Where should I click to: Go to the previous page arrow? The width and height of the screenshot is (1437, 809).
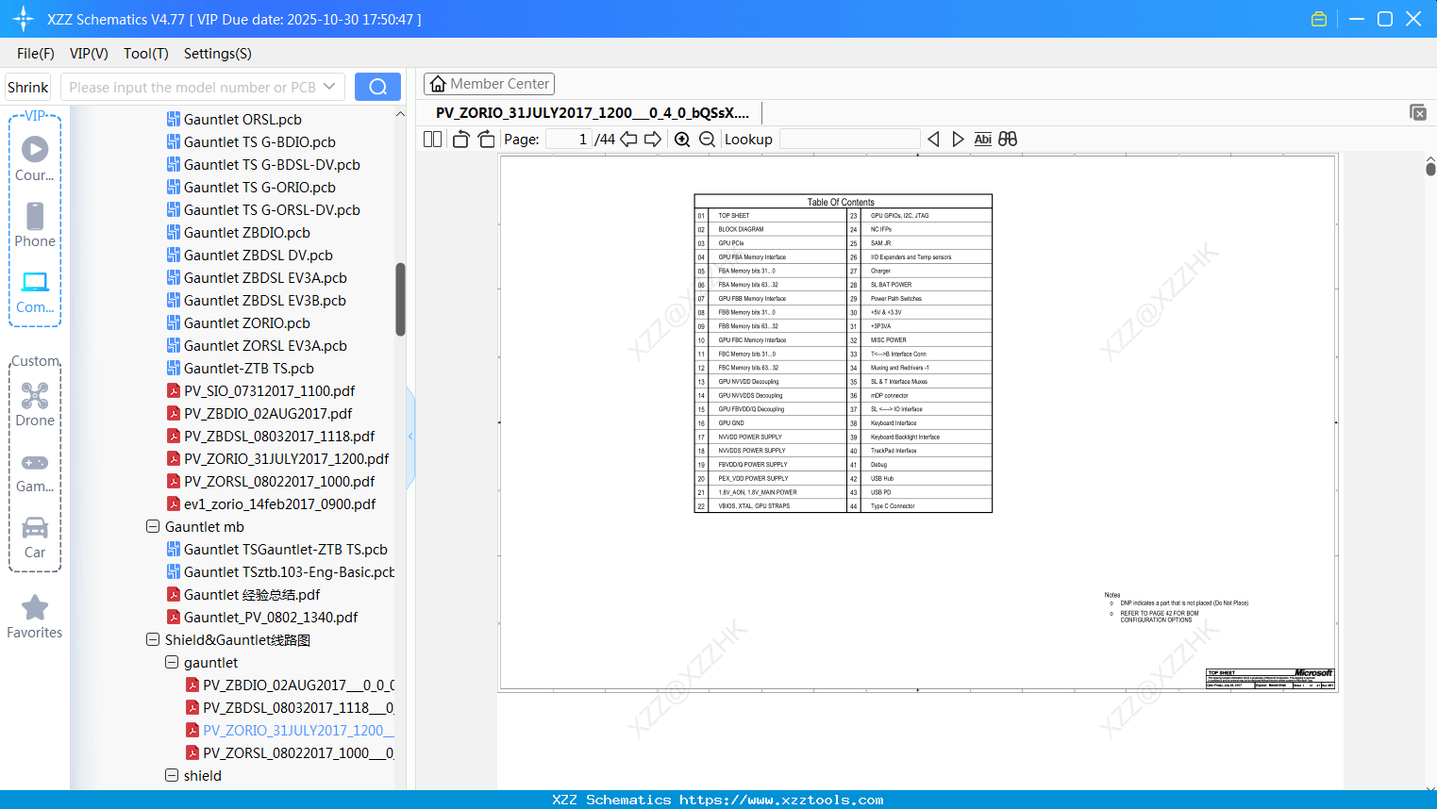(628, 139)
